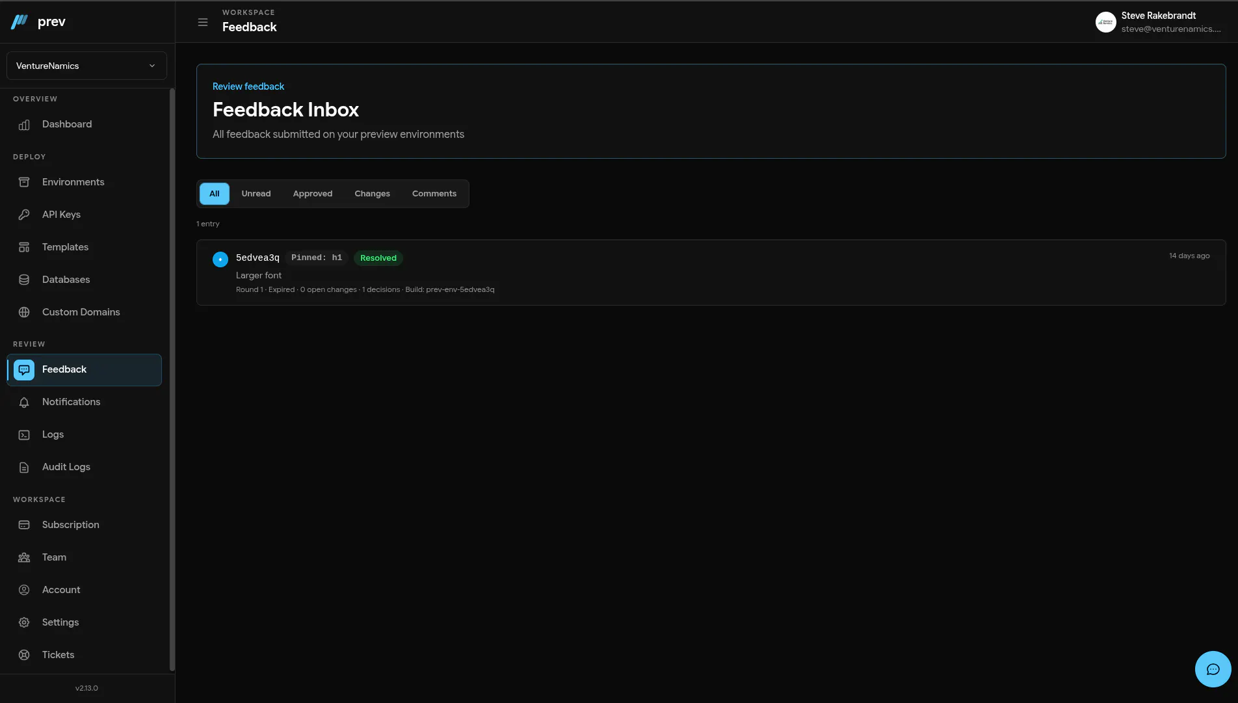This screenshot has width=1238, height=703.
Task: Select the Unread filter tab
Action: coord(256,194)
